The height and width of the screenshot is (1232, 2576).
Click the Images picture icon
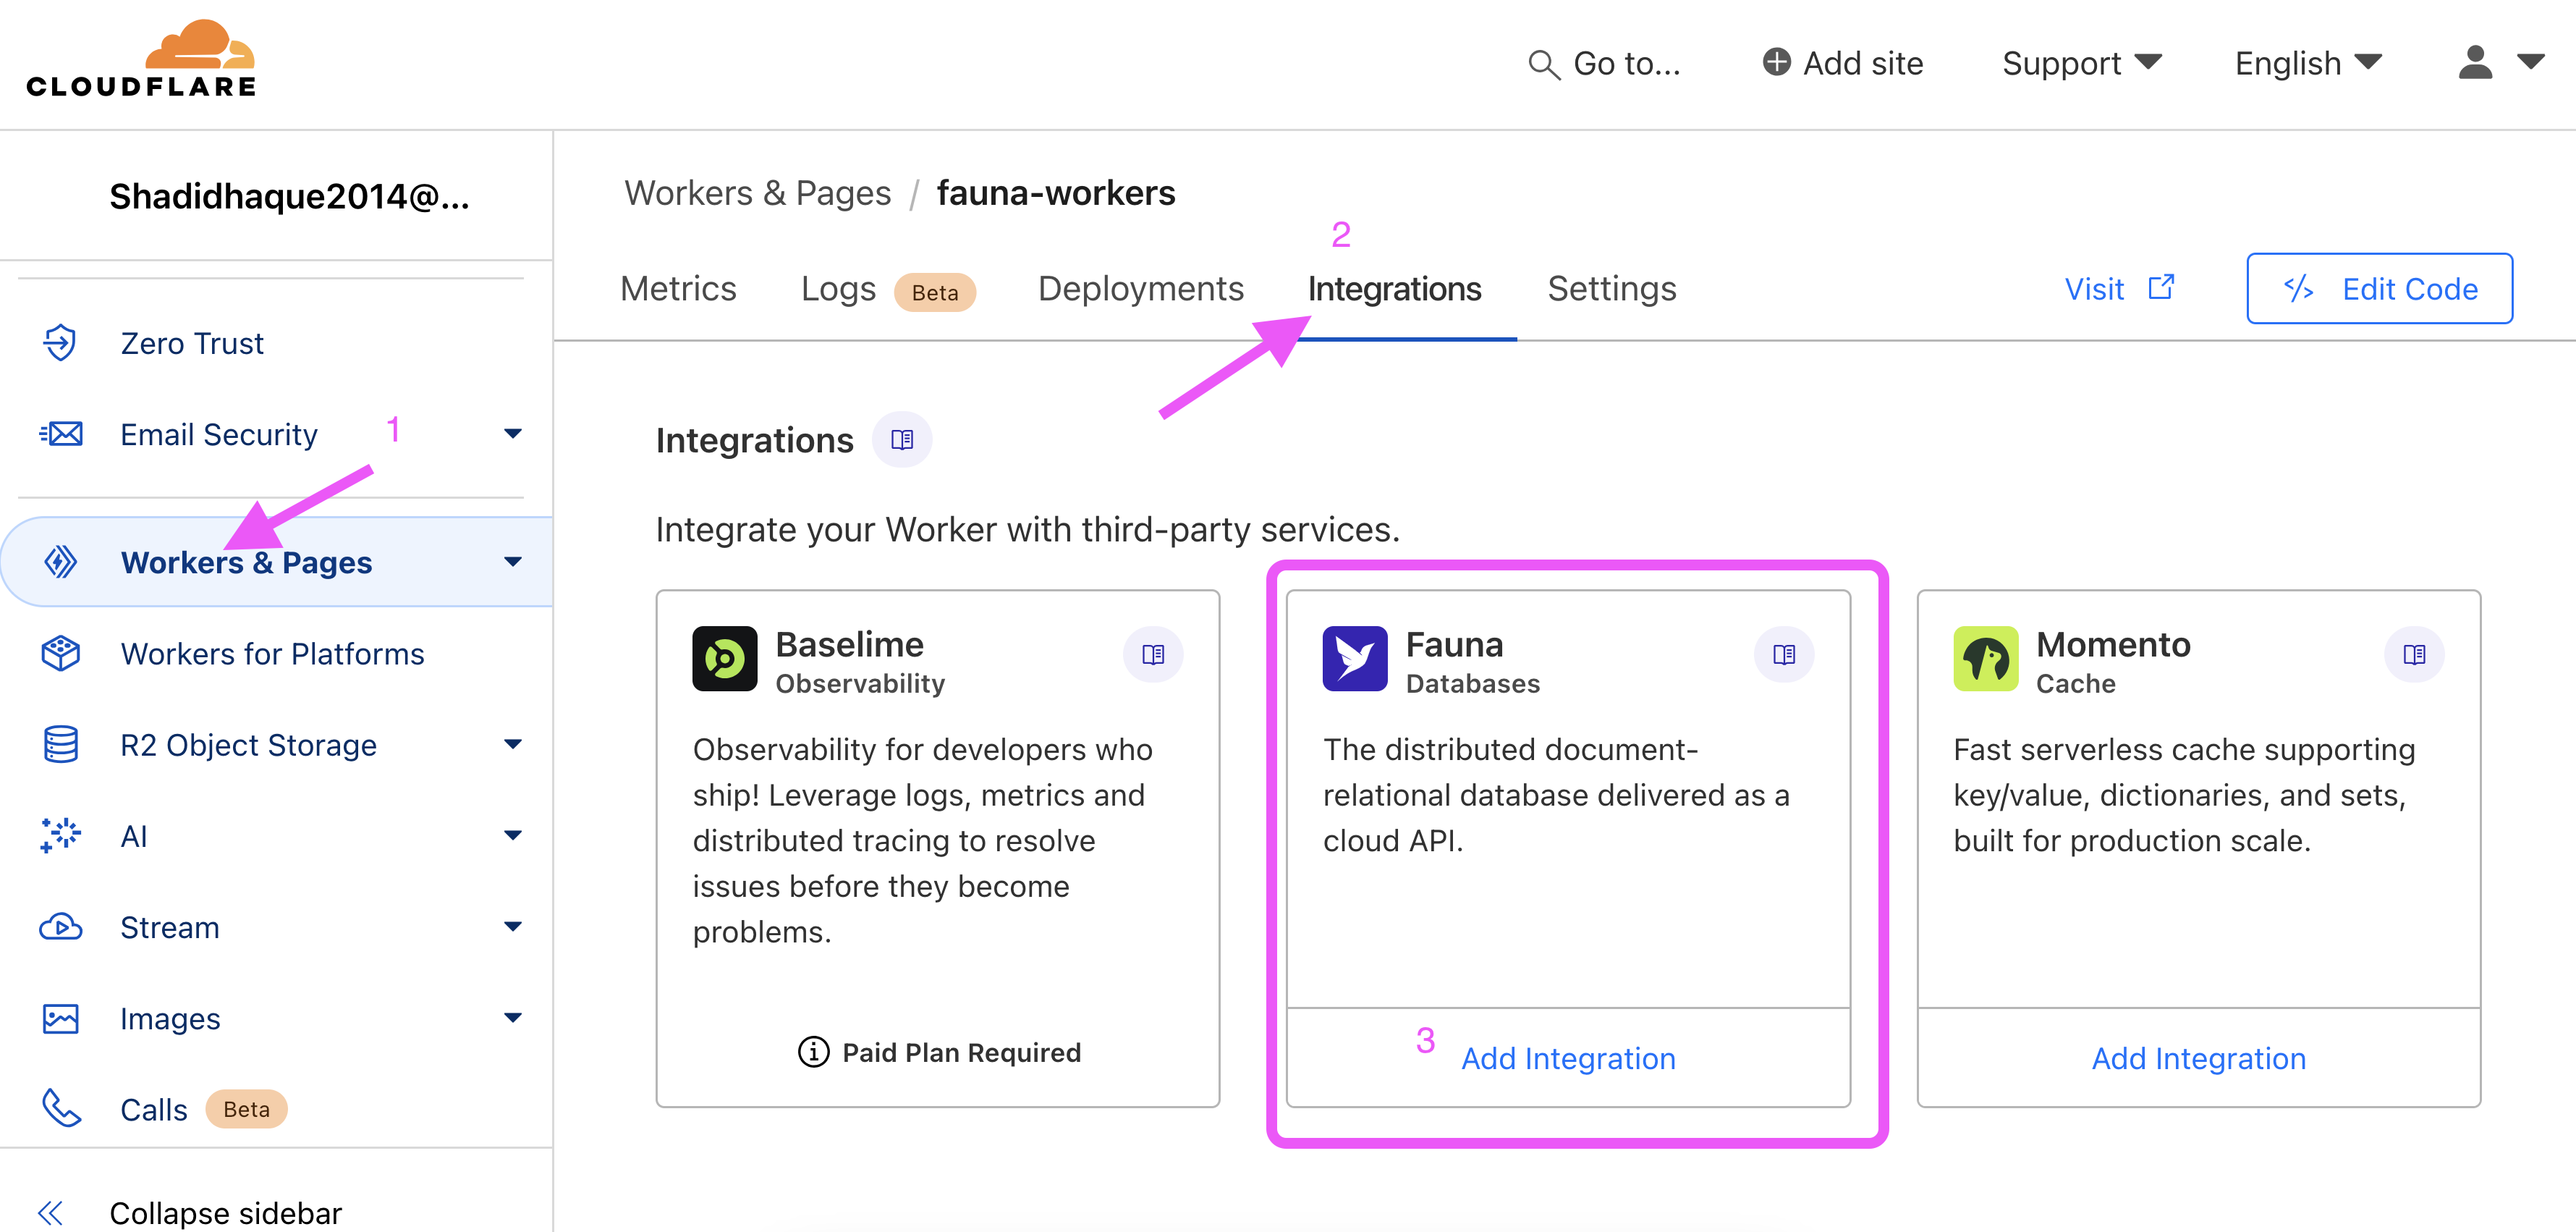(61, 1018)
